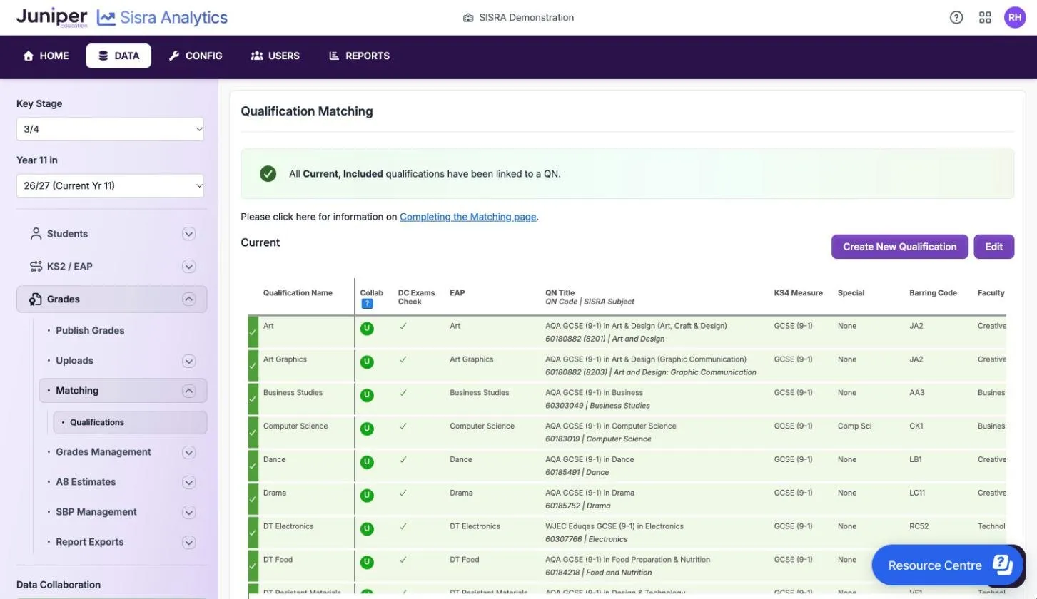Open the help question mark icon
The width and height of the screenshot is (1037, 599).
956,18
